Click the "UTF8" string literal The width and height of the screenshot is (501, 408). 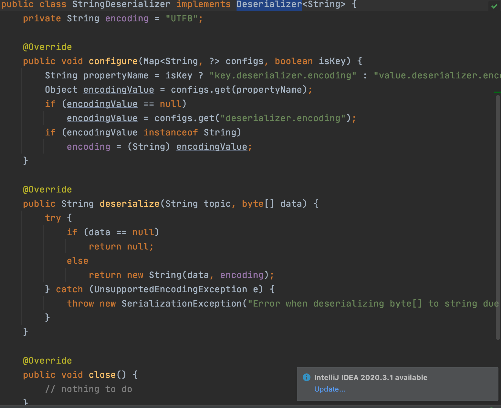pyautogui.click(x=182, y=18)
